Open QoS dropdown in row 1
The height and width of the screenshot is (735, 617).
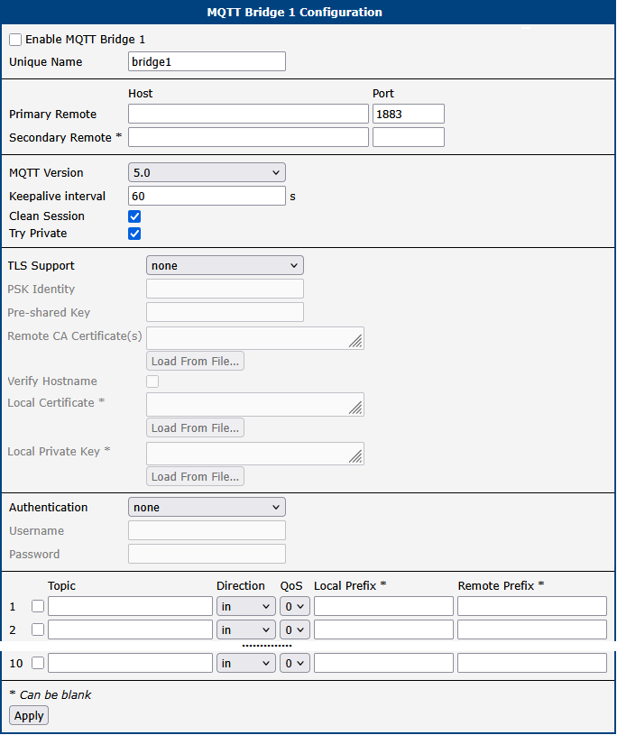pos(295,606)
